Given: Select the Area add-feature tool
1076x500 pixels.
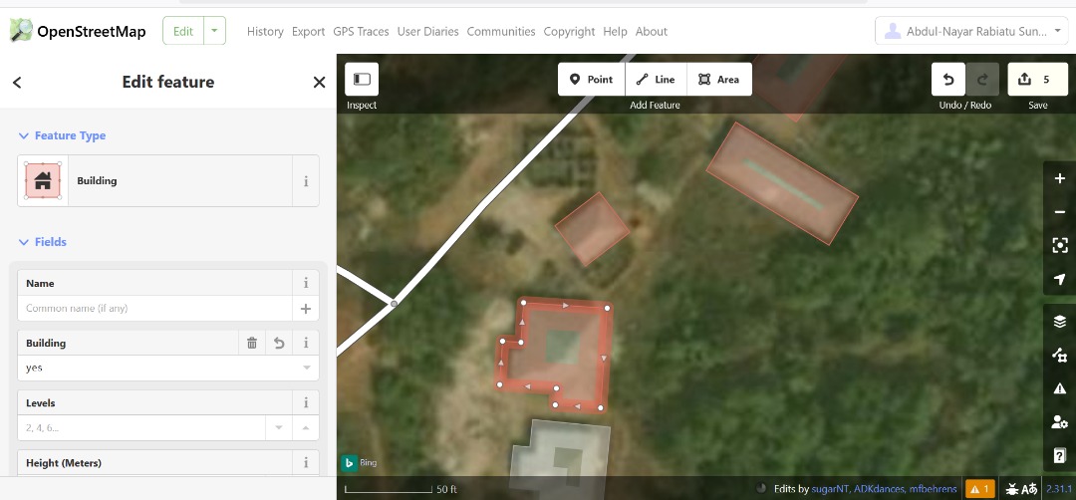Looking at the screenshot, I should 719,80.
